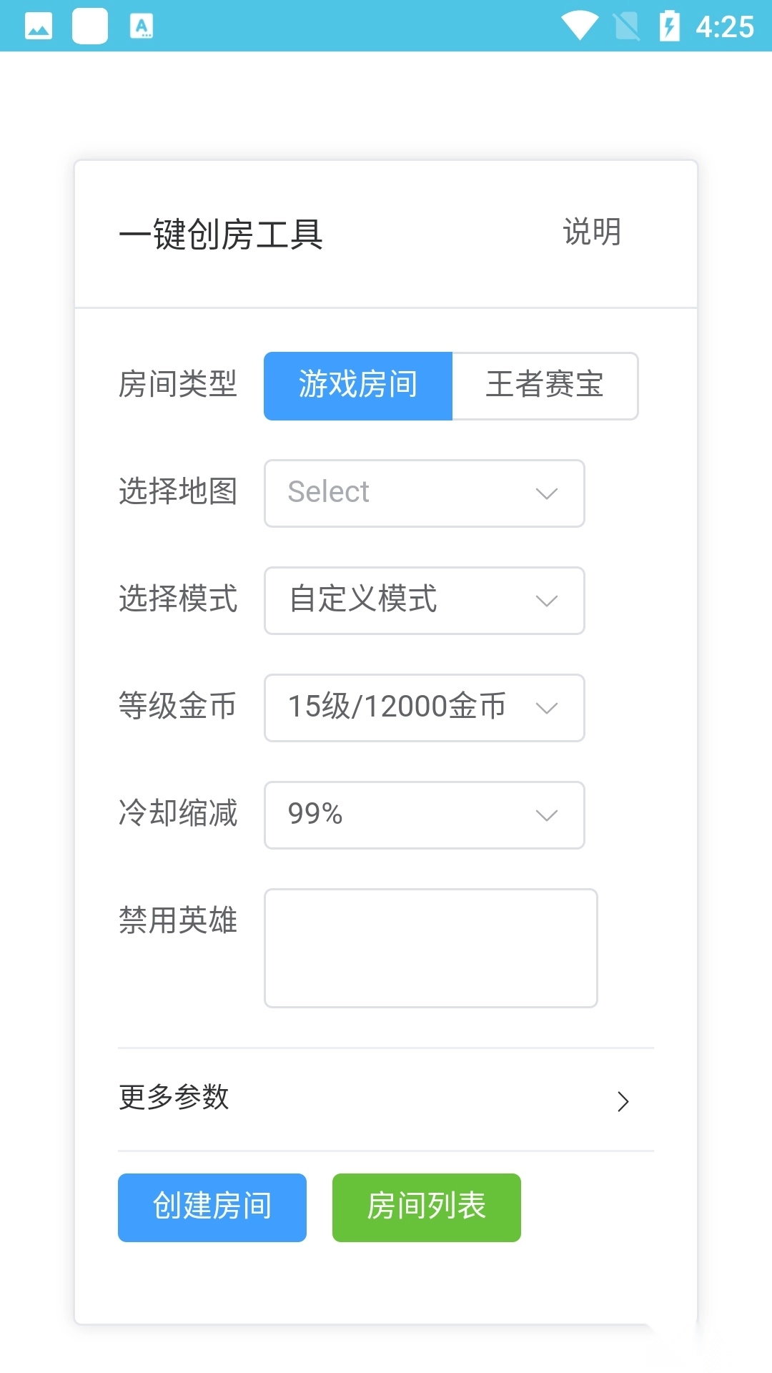The height and width of the screenshot is (1373, 772).
Task: Tap the chevron next to 更多参数
Action: pyautogui.click(x=624, y=1101)
